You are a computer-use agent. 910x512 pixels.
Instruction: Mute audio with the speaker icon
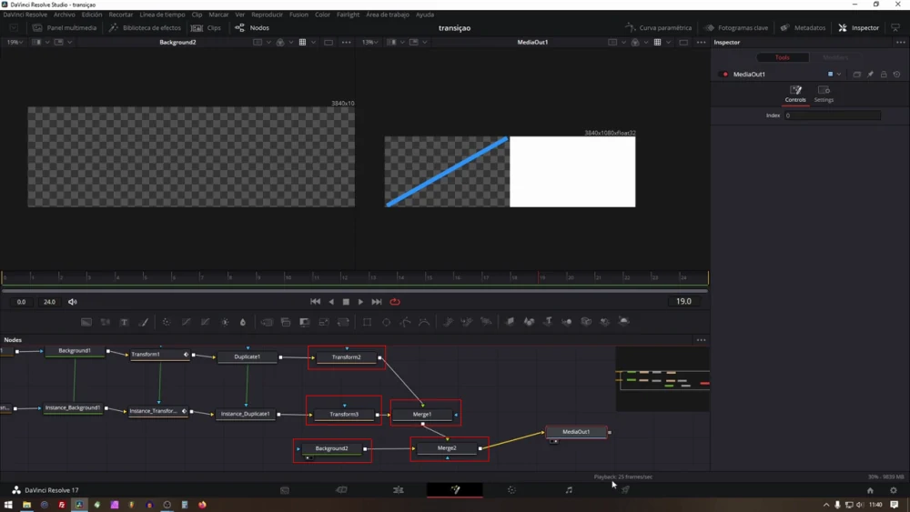coord(73,302)
